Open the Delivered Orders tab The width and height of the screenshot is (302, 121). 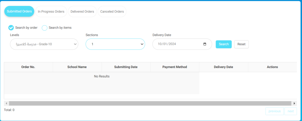tap(82, 11)
